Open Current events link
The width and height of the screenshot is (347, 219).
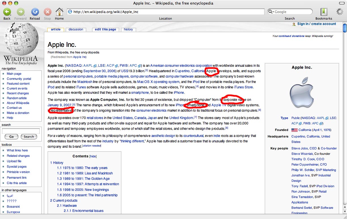(17, 88)
